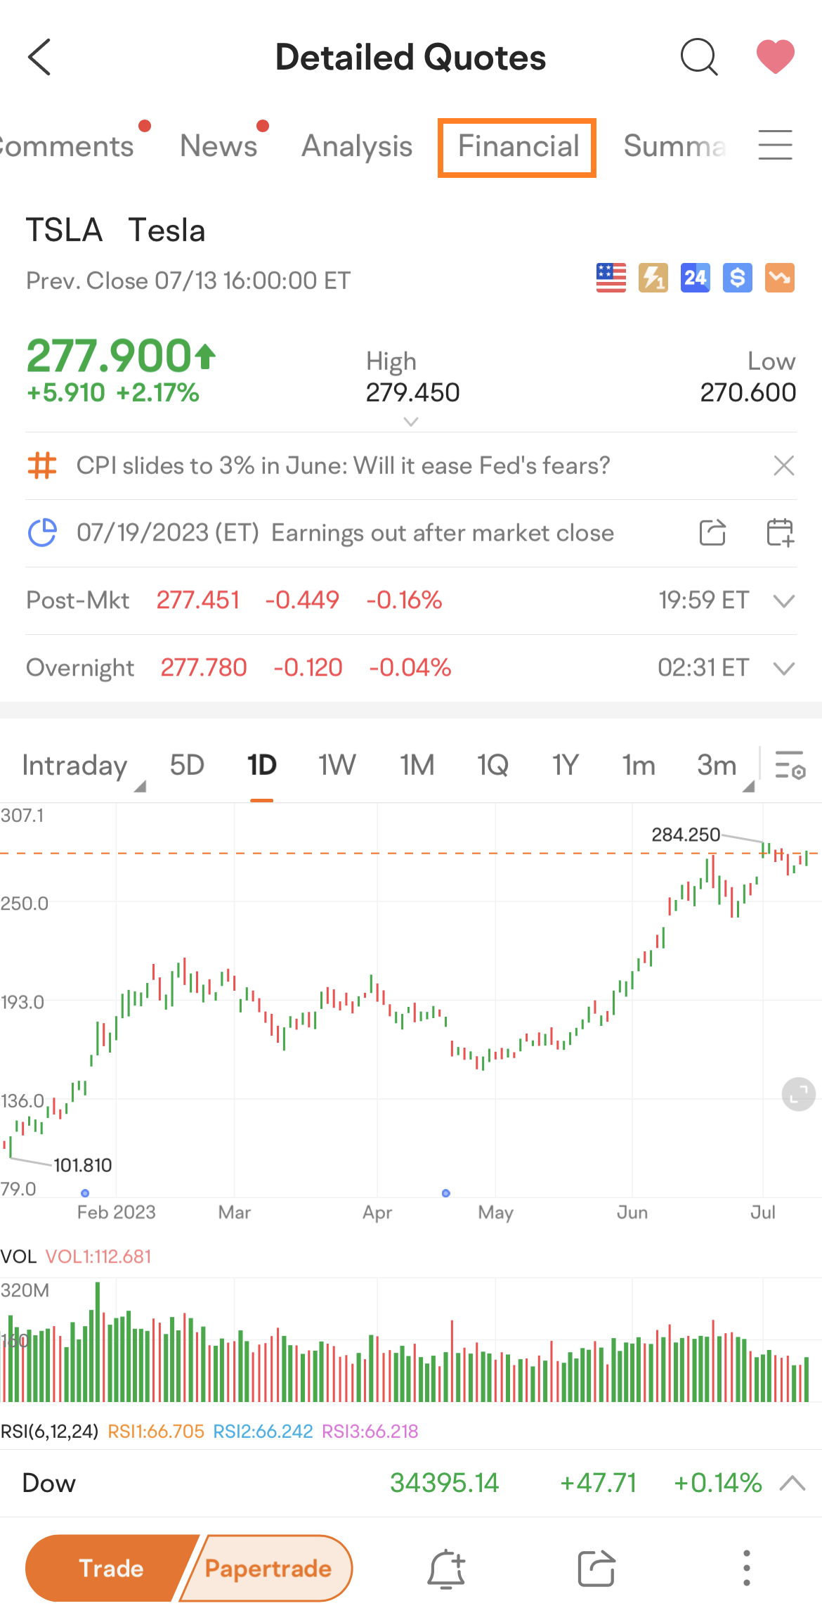Collapse the Dow index row
The width and height of the screenshot is (822, 1620).
point(793,1483)
